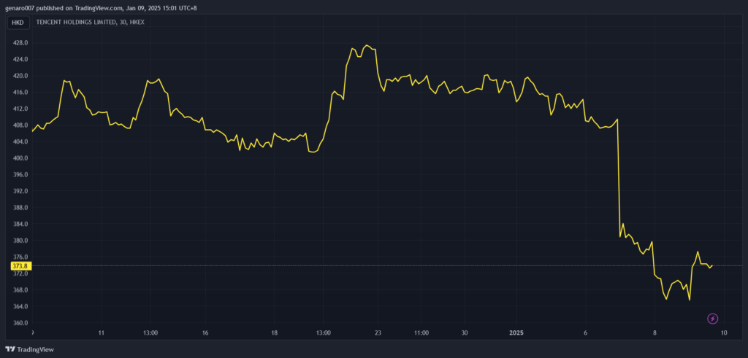Screen dimensions: 748x358
Task: Select the yellow 373.8 current price label
Action: point(20,267)
